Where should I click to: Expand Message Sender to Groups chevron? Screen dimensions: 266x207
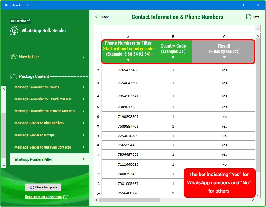[84, 135]
